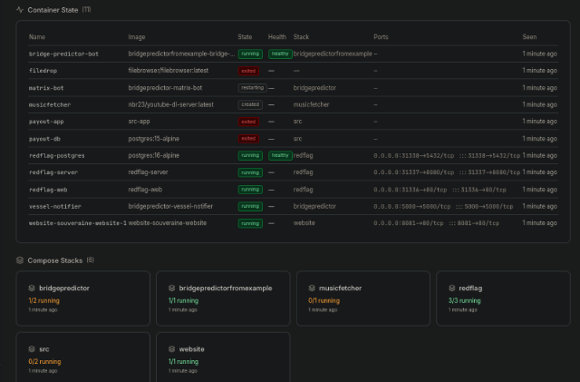Click exited badge of filedrop row
Viewport: 580px width, 382px height.
pos(248,71)
